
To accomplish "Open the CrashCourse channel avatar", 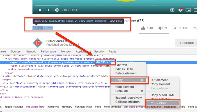I will pyautogui.click(x=38, y=43).
